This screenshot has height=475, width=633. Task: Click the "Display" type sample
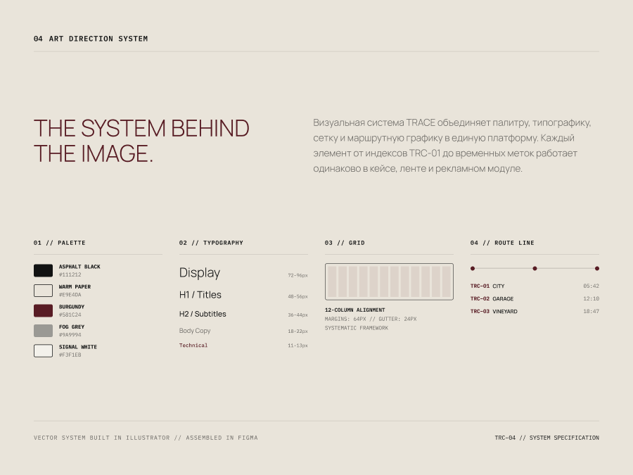click(x=200, y=273)
